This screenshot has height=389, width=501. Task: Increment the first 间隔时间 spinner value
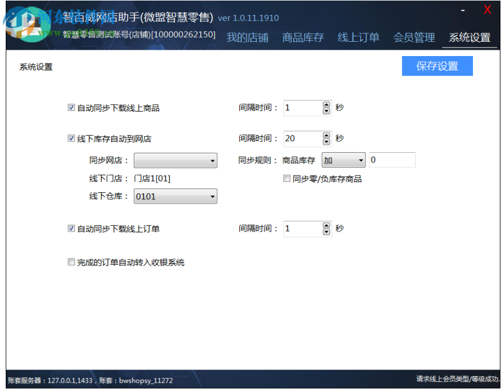(x=326, y=104)
